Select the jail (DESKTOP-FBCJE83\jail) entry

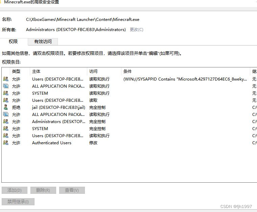pos(59,108)
